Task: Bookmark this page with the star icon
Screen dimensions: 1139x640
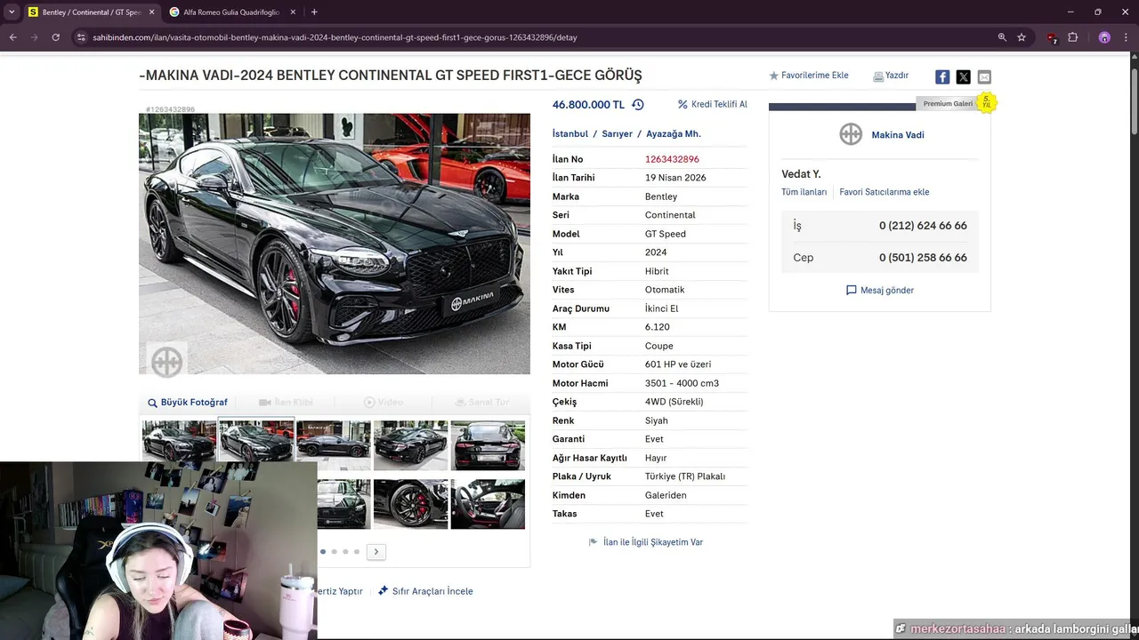Action: pyautogui.click(x=1022, y=37)
